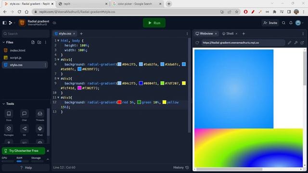Click the webview horizontal scrollbar
The height and width of the screenshot is (173, 308).
(x=229, y=169)
